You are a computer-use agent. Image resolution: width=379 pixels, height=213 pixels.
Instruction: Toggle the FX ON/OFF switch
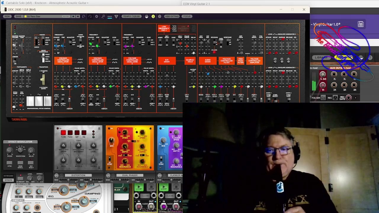click(20, 178)
